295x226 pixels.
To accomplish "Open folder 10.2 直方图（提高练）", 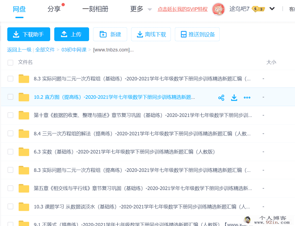I will click(x=114, y=97).
